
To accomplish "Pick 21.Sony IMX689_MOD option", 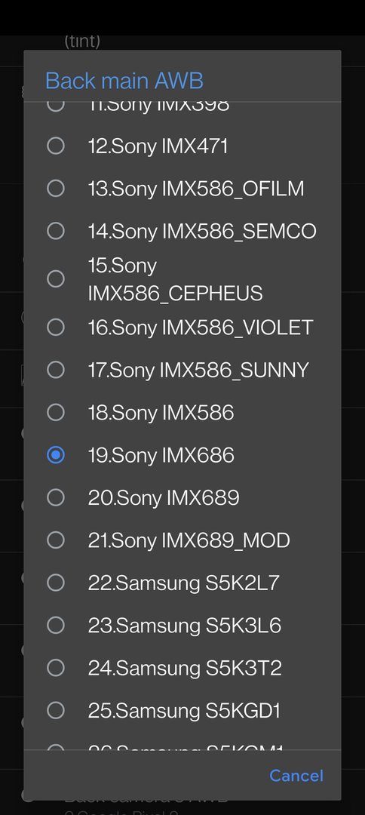I will [x=182, y=540].
